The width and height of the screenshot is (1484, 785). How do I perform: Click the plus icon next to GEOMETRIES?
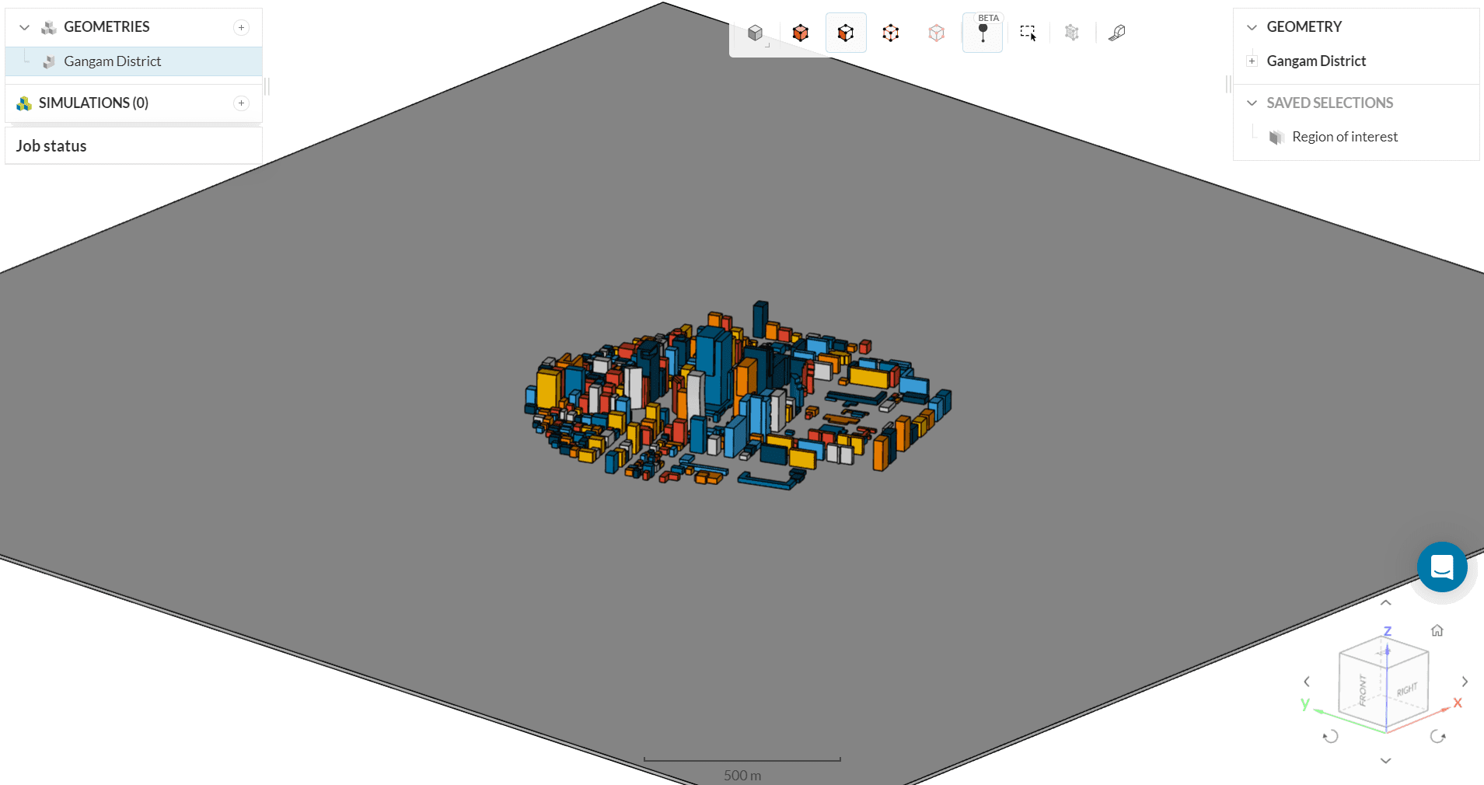click(242, 28)
